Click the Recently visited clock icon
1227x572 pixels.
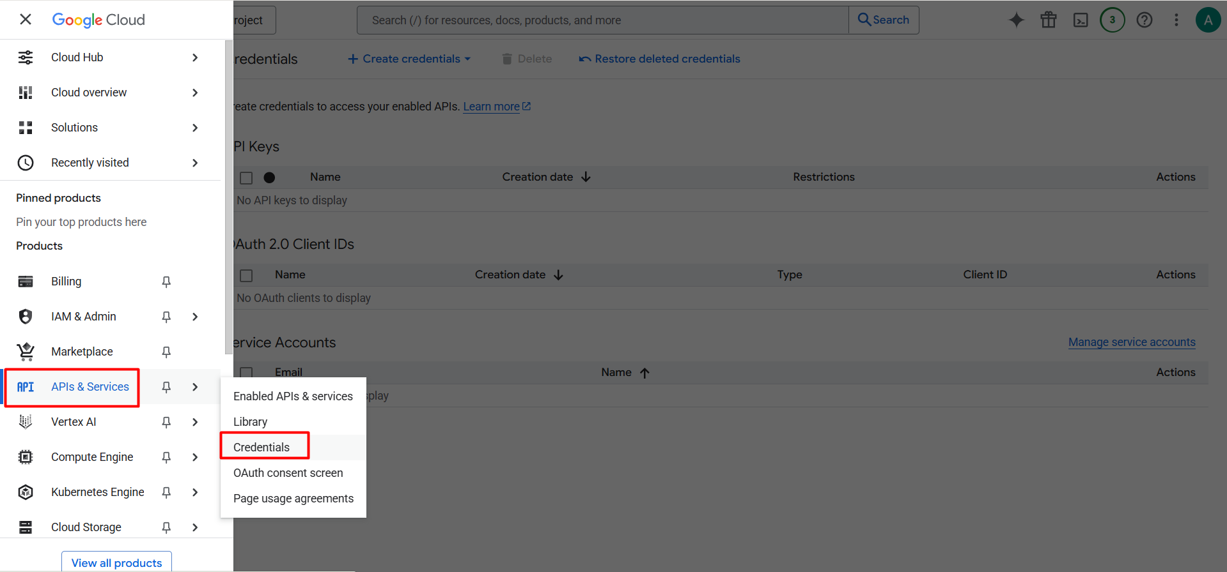point(26,163)
